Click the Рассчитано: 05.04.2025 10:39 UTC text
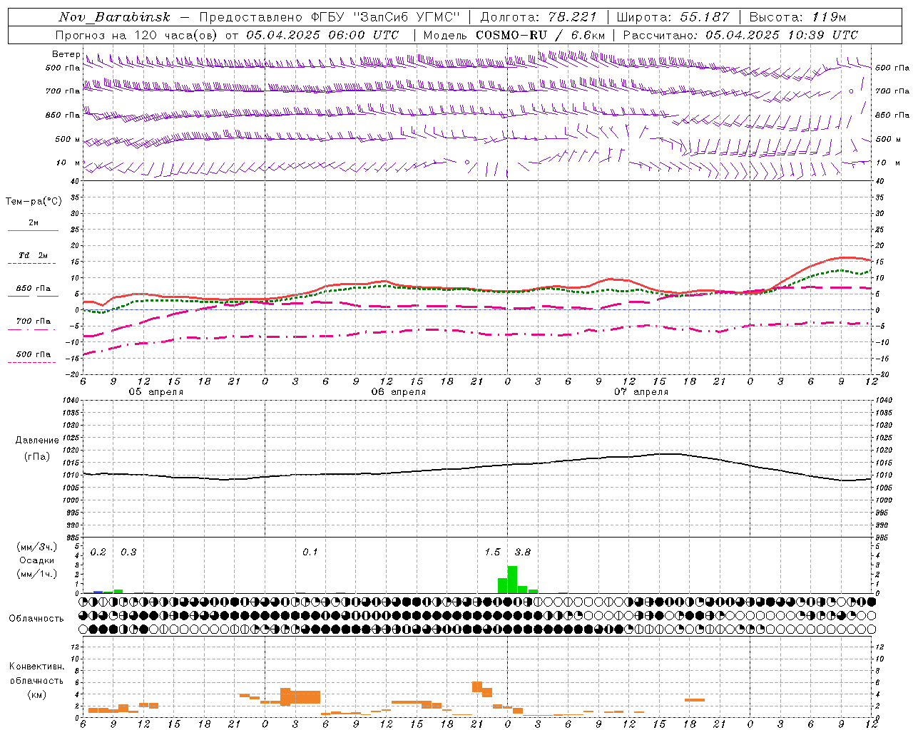This screenshot has height=730, width=913. pos(740,35)
